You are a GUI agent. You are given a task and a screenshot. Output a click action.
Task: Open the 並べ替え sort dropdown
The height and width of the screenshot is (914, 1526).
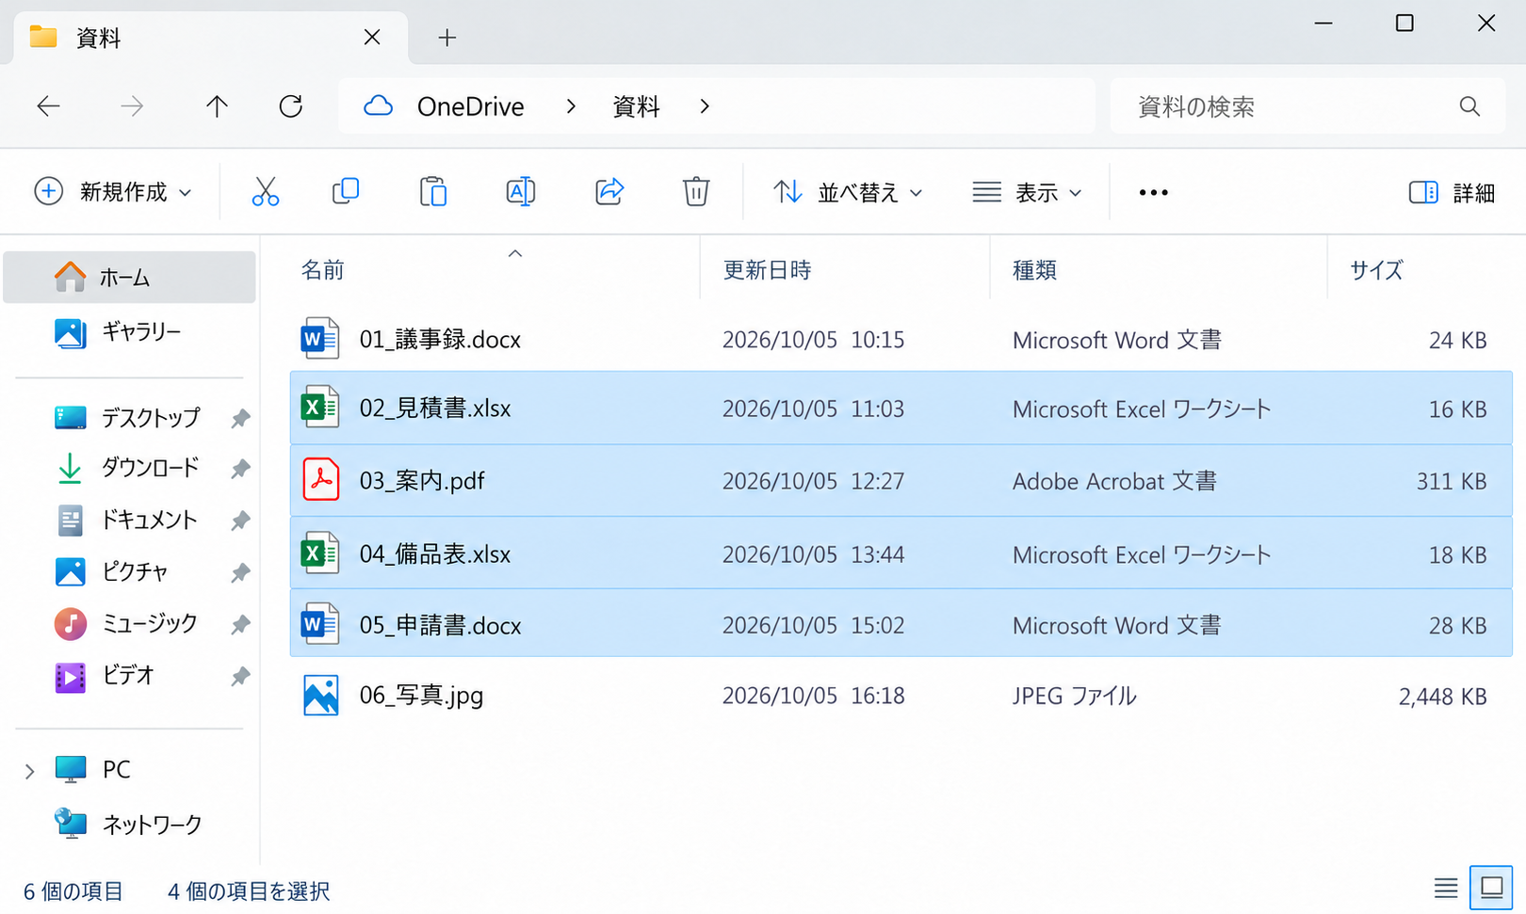(848, 192)
